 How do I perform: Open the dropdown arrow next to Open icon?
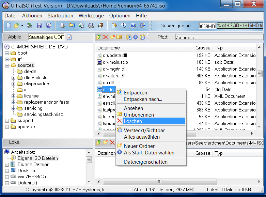22,26
